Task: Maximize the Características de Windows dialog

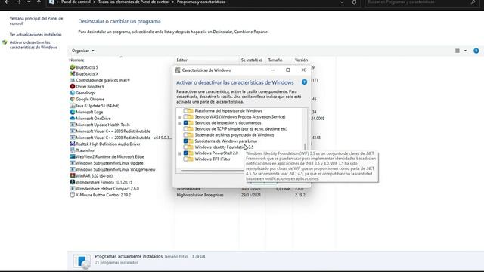Action: click(x=288, y=70)
